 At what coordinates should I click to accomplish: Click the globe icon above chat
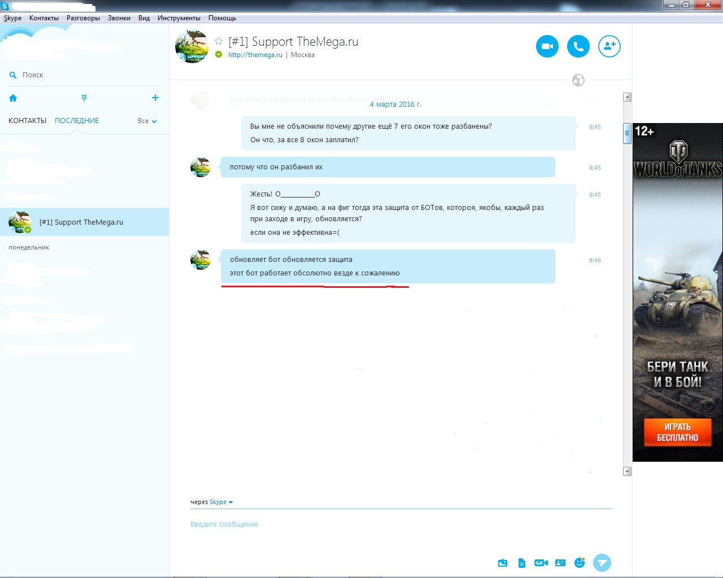coord(578,80)
